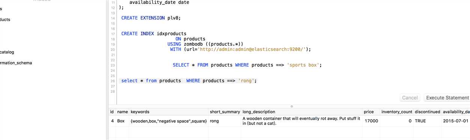This screenshot has height=140, width=470.
Task: Click the 2015-07-01 availability date cell
Action: 456,121
